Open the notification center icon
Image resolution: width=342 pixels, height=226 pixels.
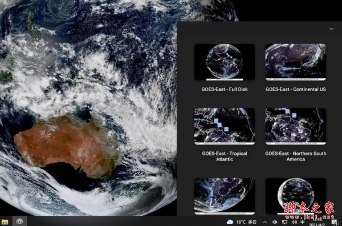point(335,222)
